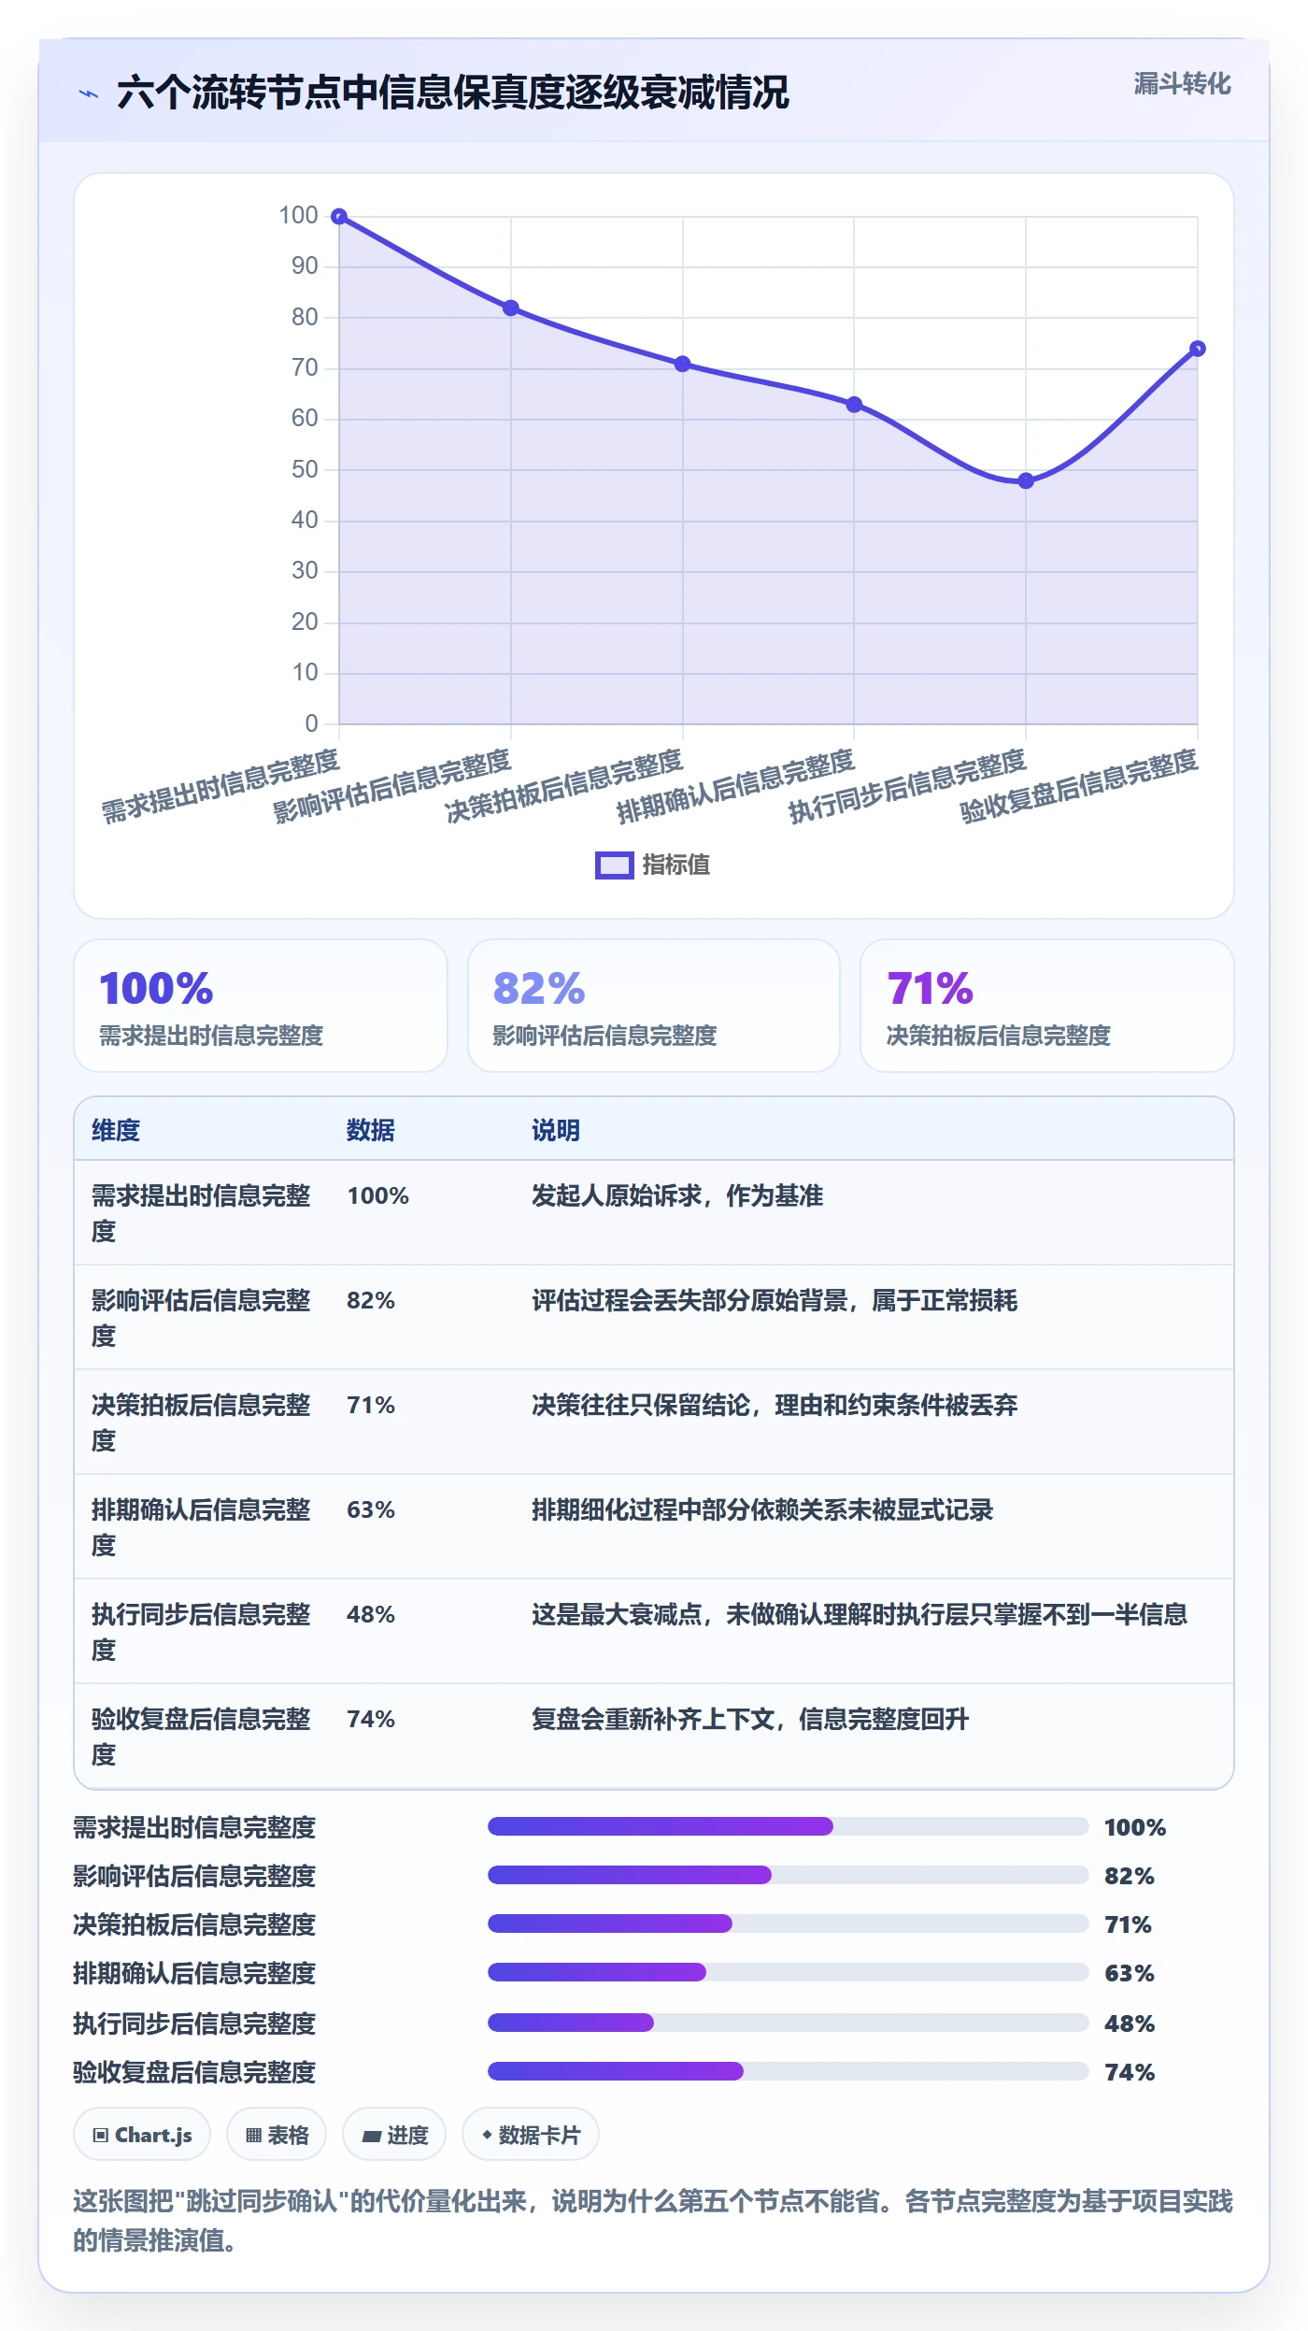Click the chart data point at value 100

click(x=339, y=217)
